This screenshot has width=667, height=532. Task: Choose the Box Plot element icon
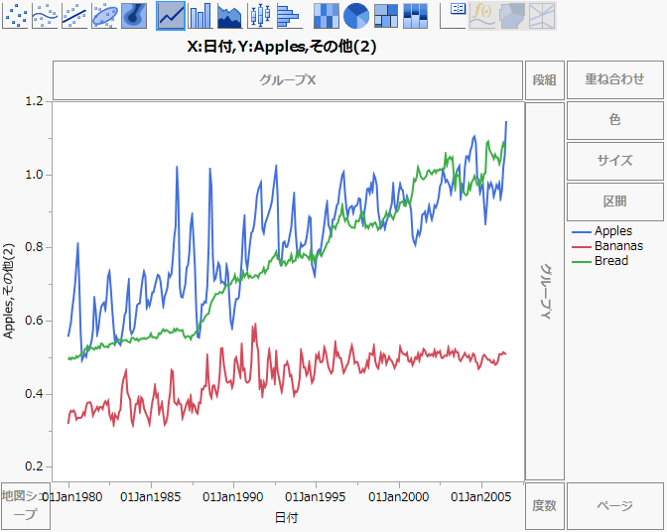click(x=259, y=15)
